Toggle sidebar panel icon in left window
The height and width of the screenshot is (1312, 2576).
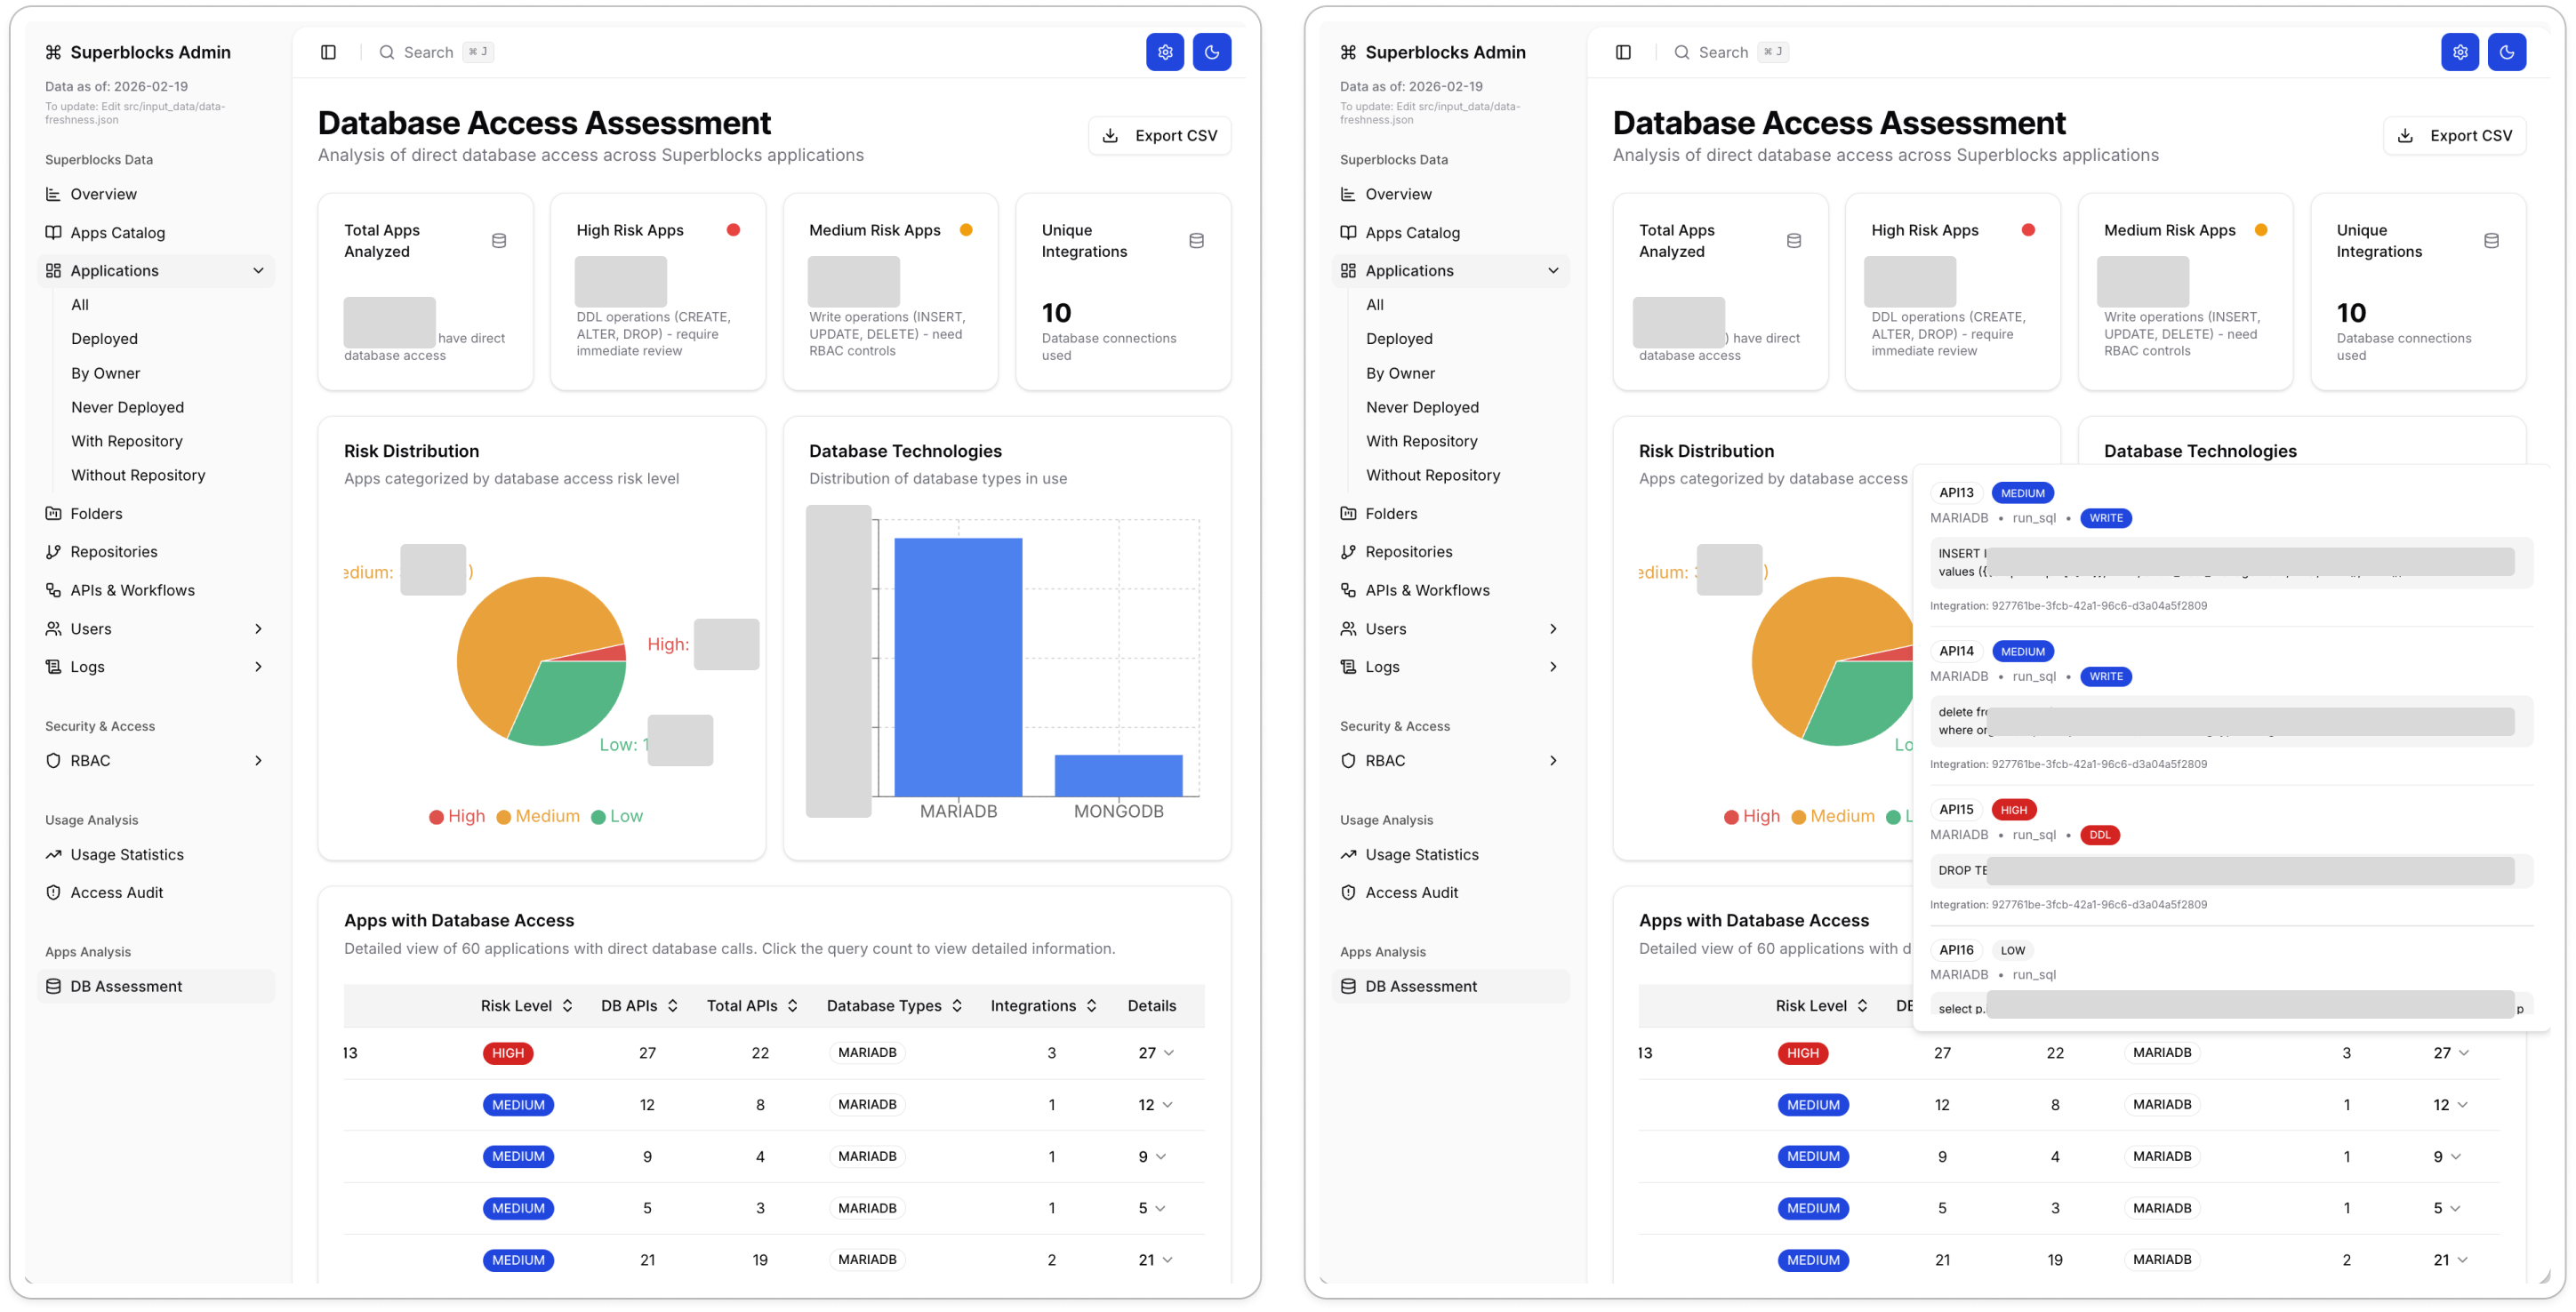(328, 52)
